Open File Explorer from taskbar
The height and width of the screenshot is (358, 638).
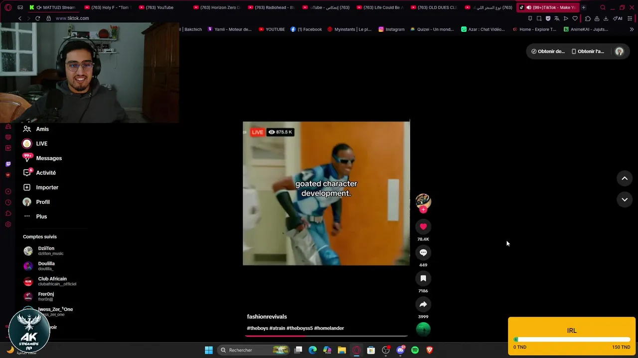tap(342, 350)
